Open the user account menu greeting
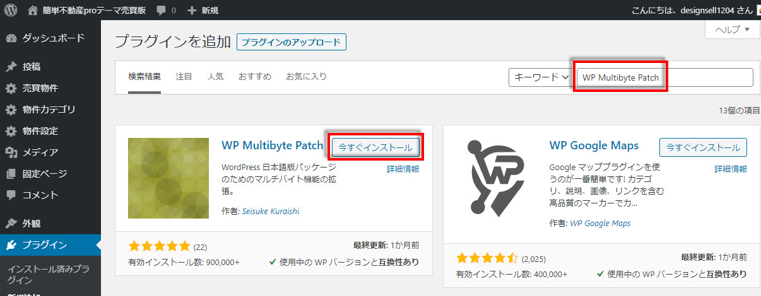 pos(690,11)
